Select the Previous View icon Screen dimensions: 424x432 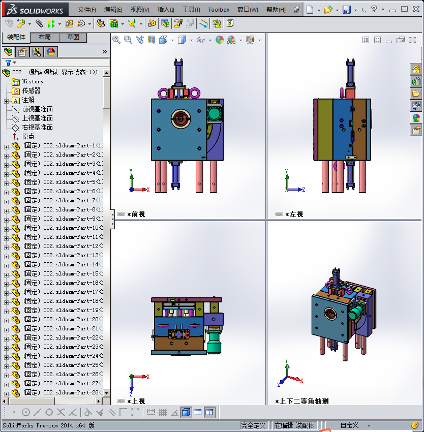(140, 40)
